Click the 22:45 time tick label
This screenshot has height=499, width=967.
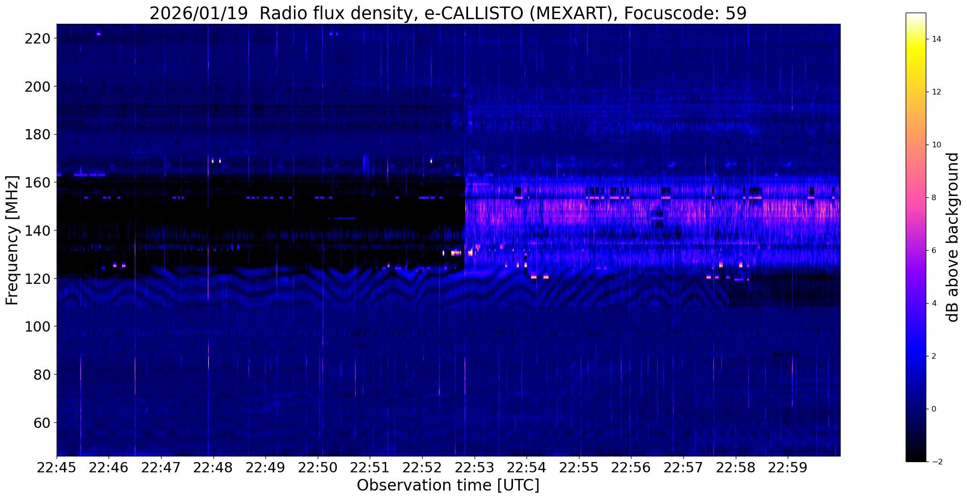[57, 468]
